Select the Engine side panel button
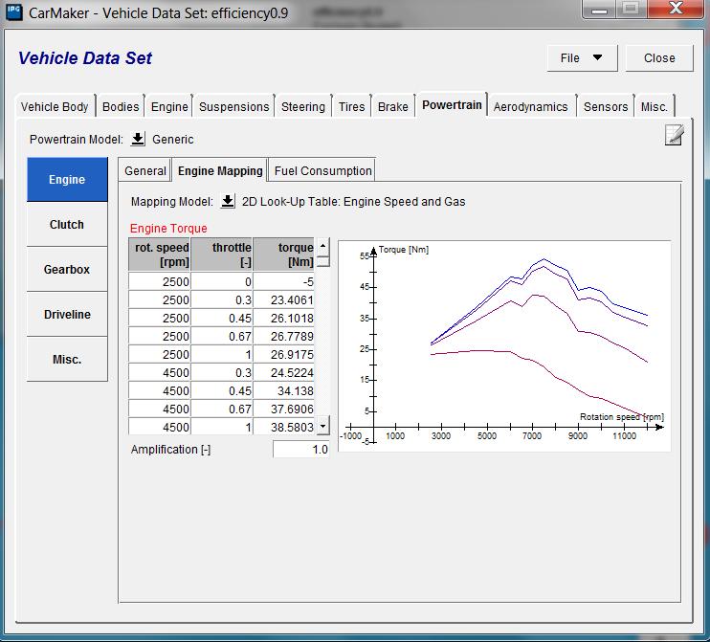 pos(67,179)
